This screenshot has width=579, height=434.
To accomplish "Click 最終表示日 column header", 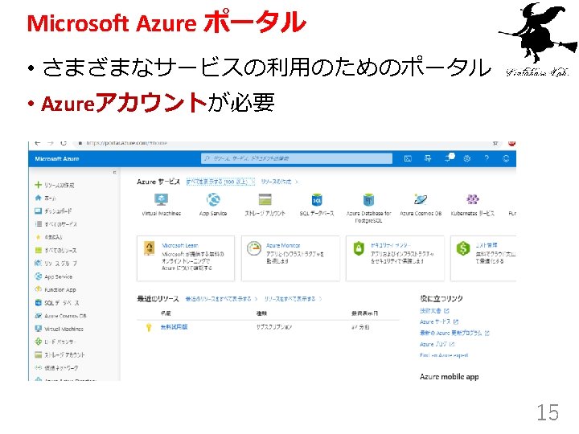I will pyautogui.click(x=364, y=313).
